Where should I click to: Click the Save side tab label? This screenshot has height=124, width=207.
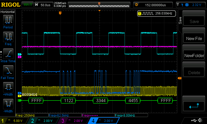[x=180, y=20]
